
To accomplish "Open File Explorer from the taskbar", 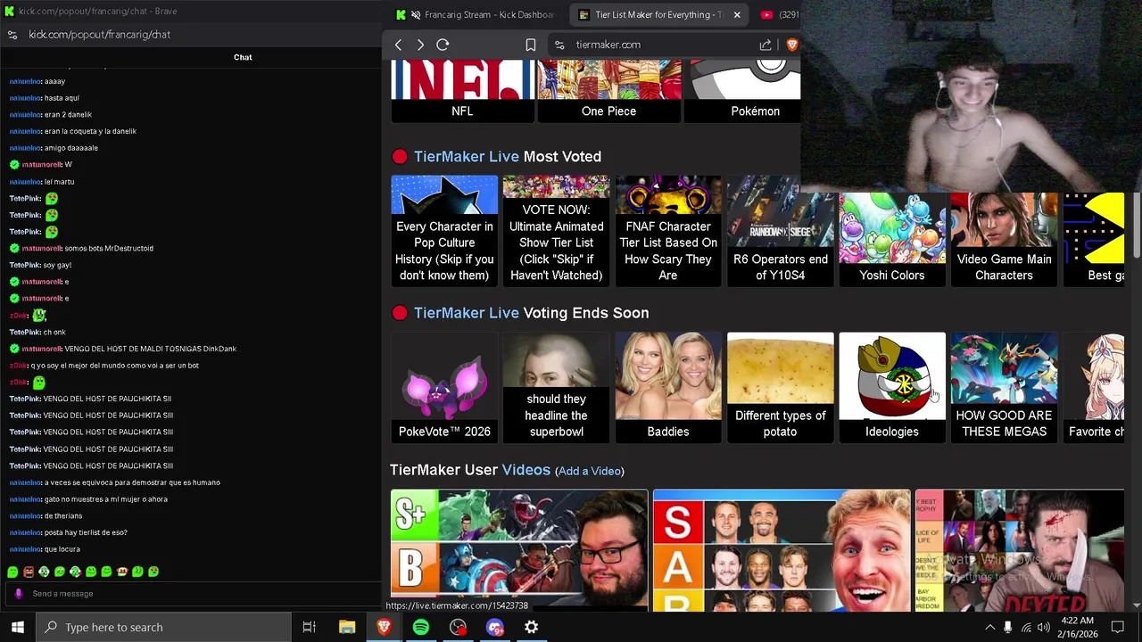I will coord(347,628).
